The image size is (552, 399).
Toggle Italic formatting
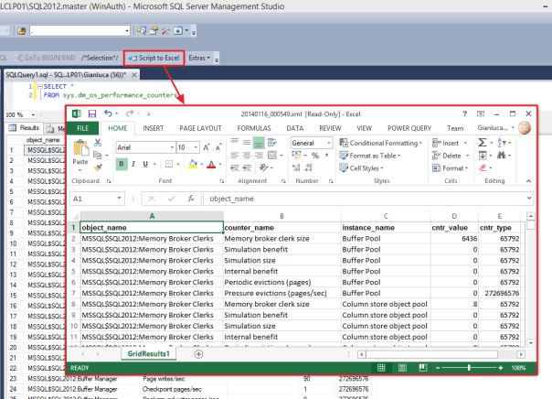133,164
